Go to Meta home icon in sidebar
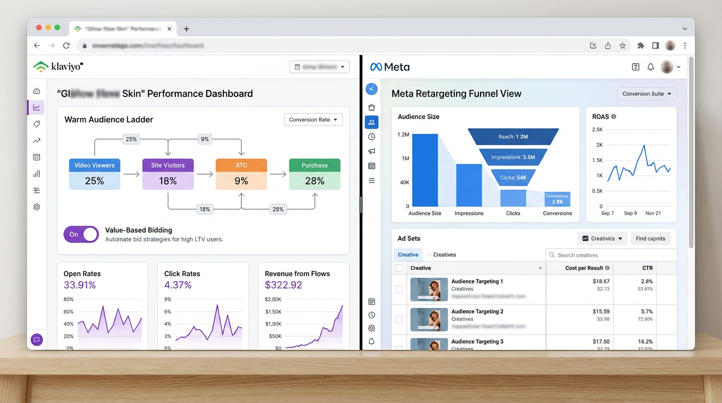Screen dimensions: 722x403 (x=371, y=108)
